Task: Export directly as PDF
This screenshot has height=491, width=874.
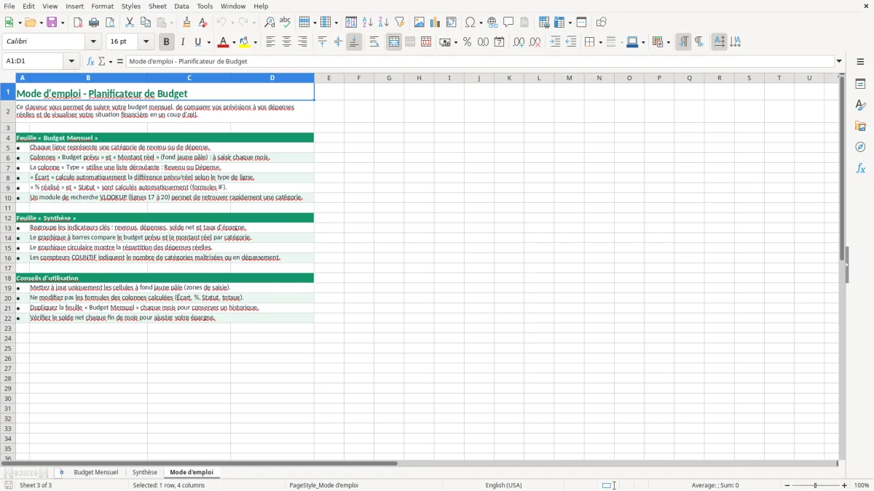Action: click(x=78, y=23)
